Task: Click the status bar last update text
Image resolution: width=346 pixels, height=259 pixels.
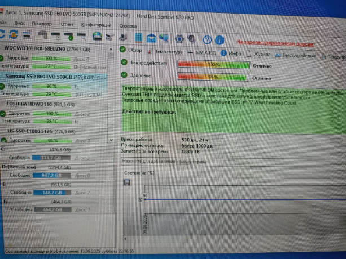Action: pos(69,251)
